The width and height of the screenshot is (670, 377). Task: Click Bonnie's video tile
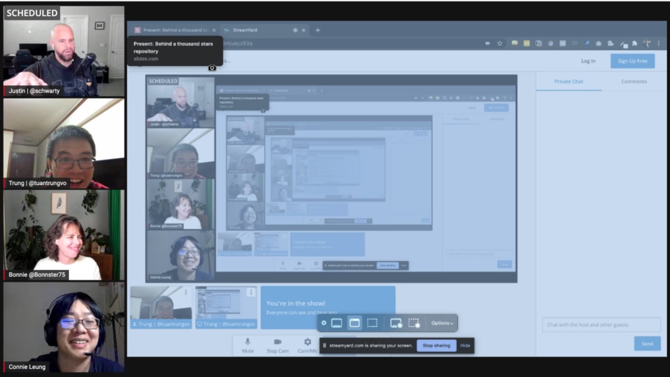pyautogui.click(x=64, y=235)
